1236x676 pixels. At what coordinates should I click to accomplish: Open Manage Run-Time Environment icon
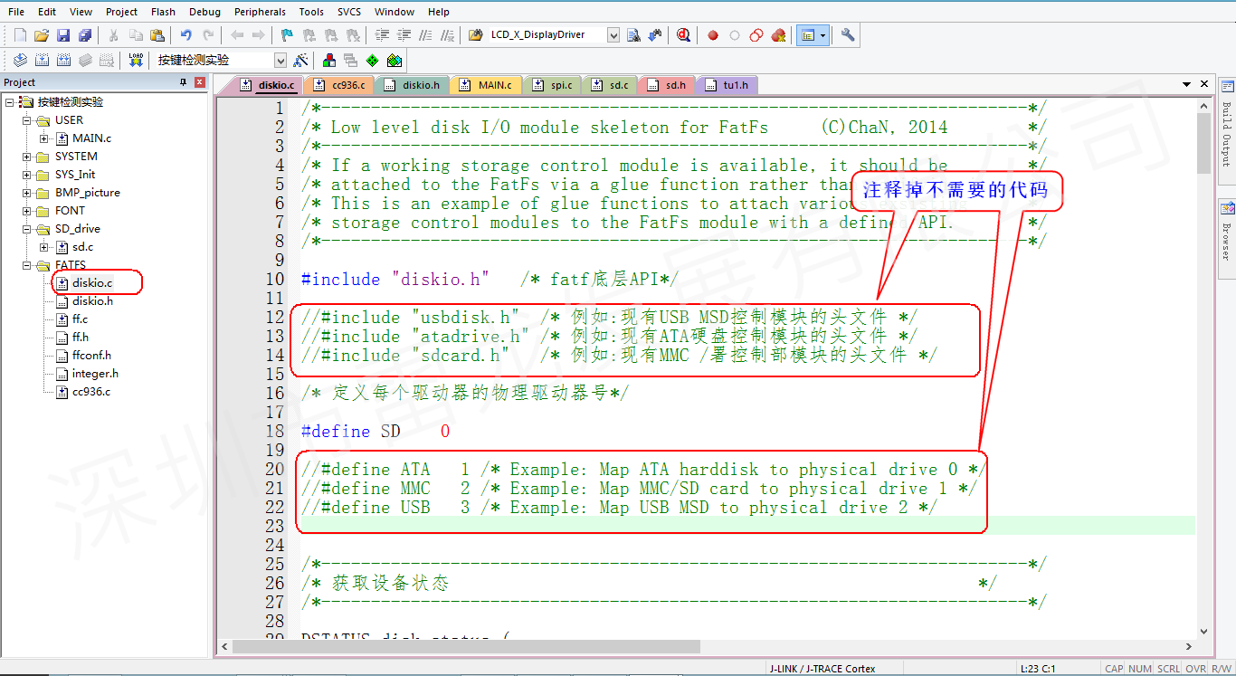[394, 60]
